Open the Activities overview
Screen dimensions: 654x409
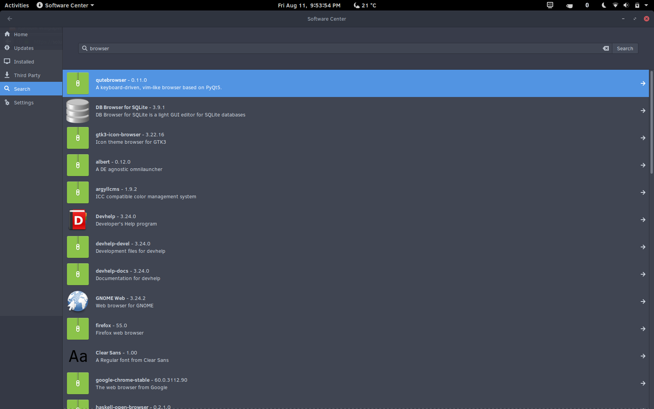coord(17,5)
